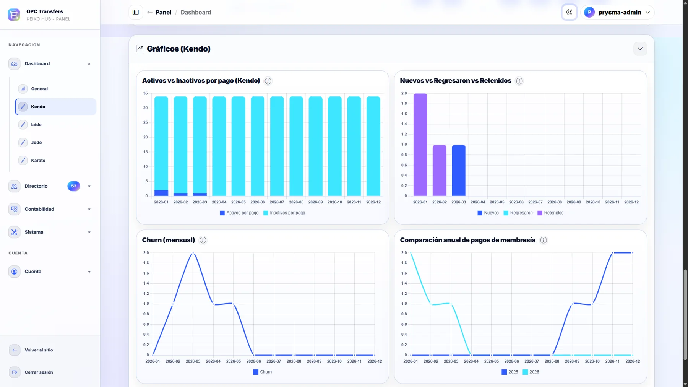
Task: Toggle the sidebar panel icon
Action: click(136, 12)
